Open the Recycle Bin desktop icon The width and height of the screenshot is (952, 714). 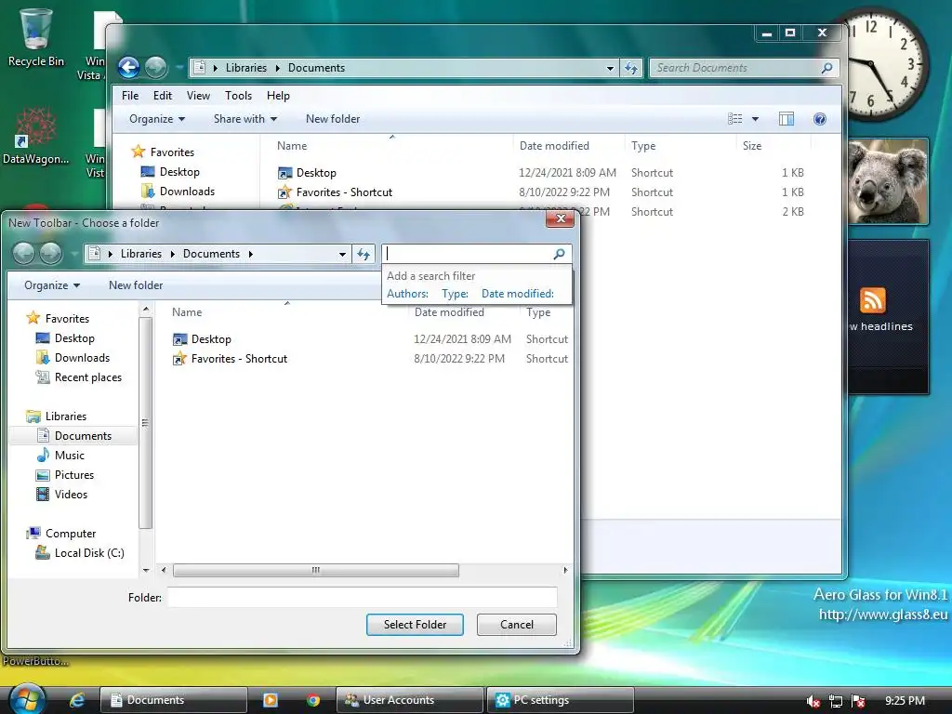tap(35, 36)
